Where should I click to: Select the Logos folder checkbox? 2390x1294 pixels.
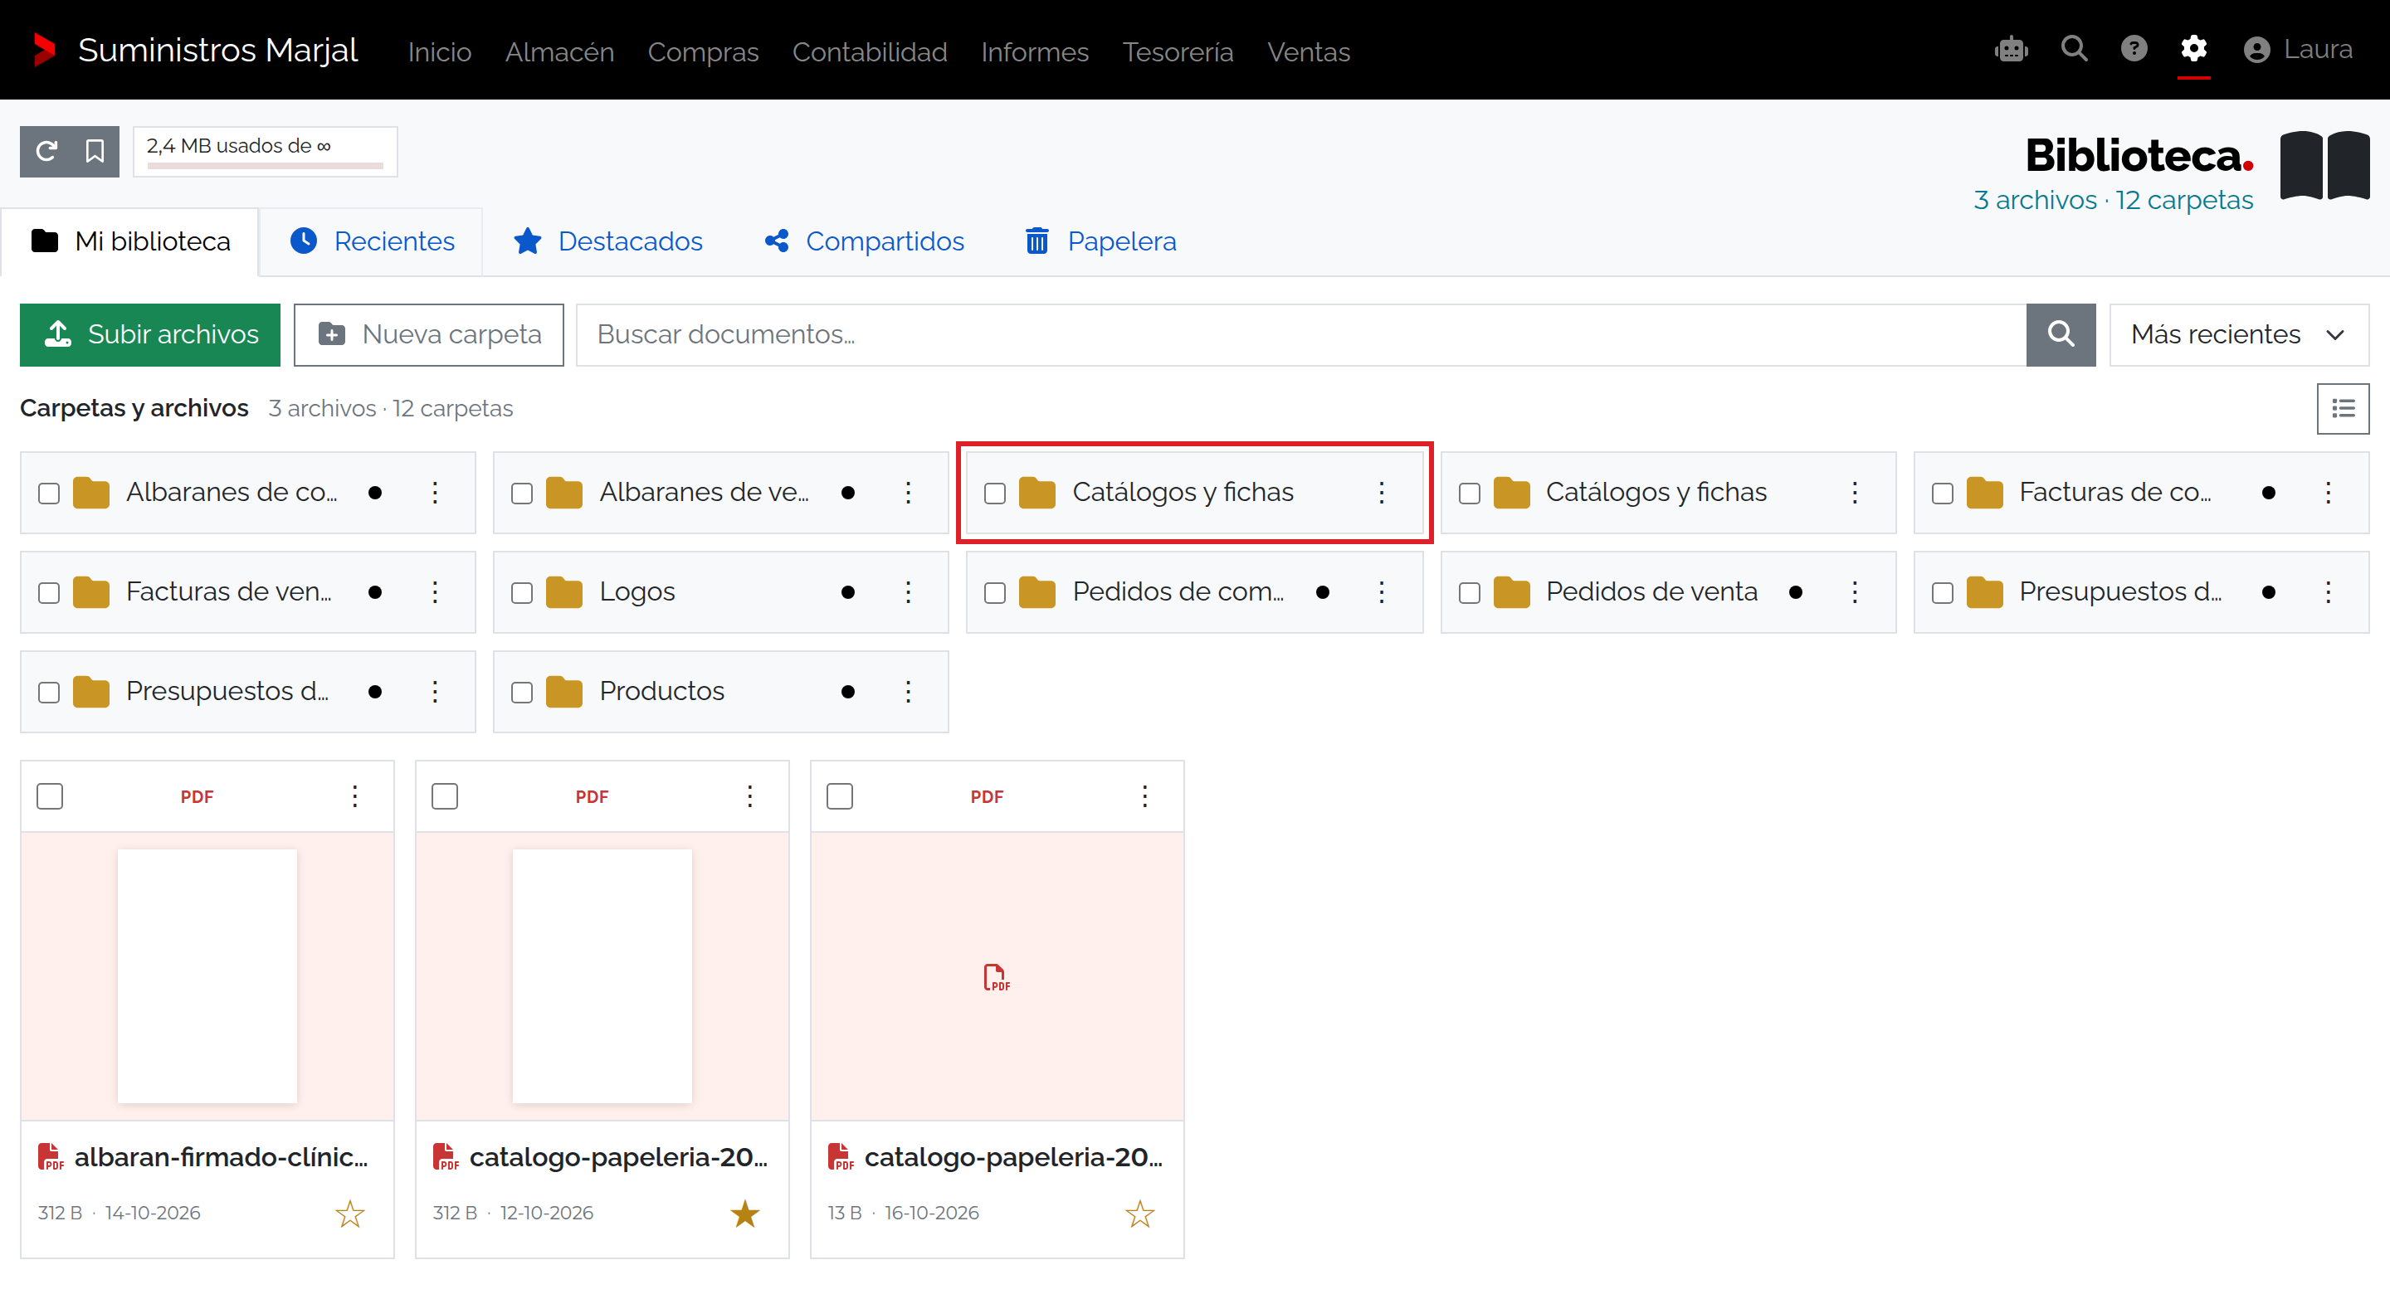click(522, 593)
